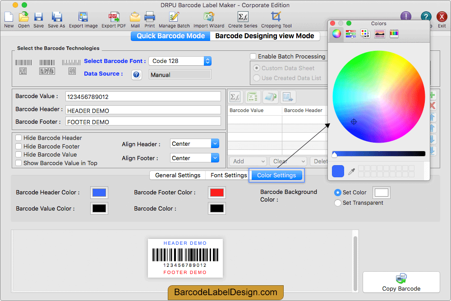Click inside the Barcode Value field
Screen dimensions: 451x301
(x=143, y=96)
